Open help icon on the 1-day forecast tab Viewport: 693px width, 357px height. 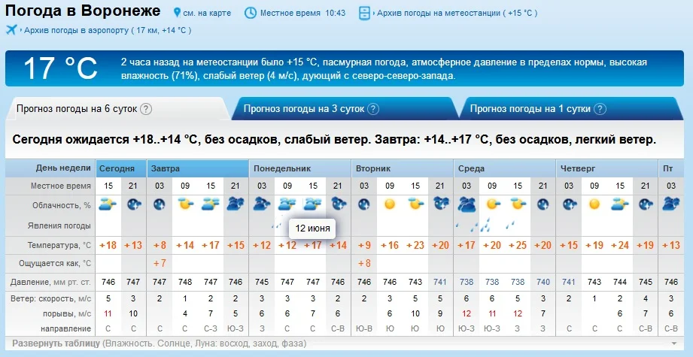(600, 109)
